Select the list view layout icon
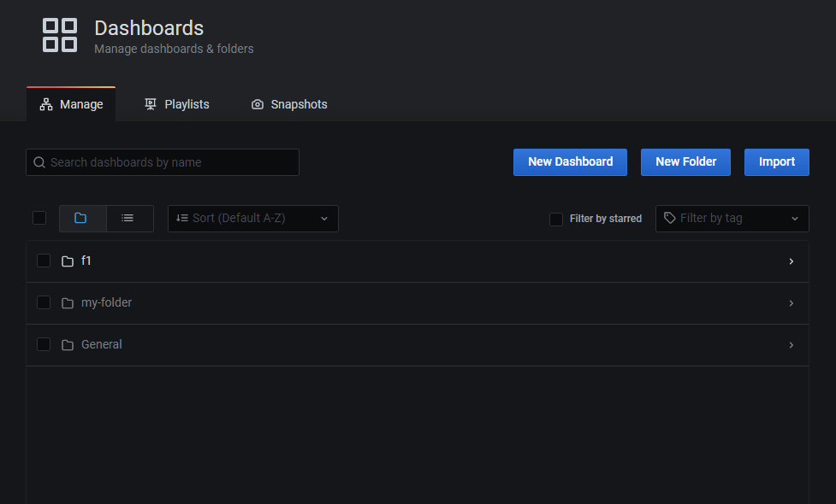The width and height of the screenshot is (836, 504). [x=129, y=219]
